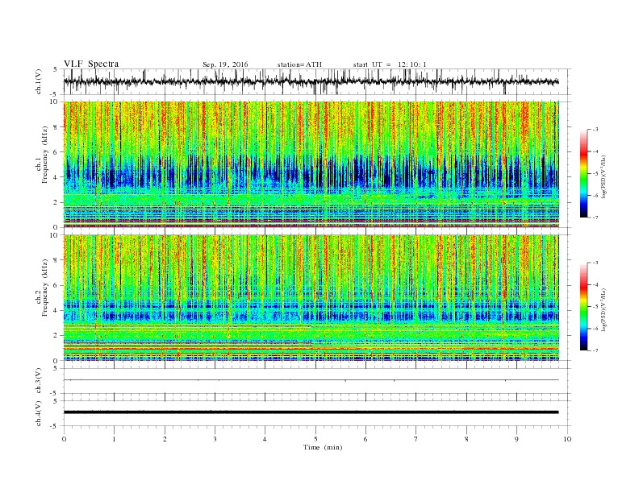Click the "-3" label on the ch.1 color bar

coord(595,130)
